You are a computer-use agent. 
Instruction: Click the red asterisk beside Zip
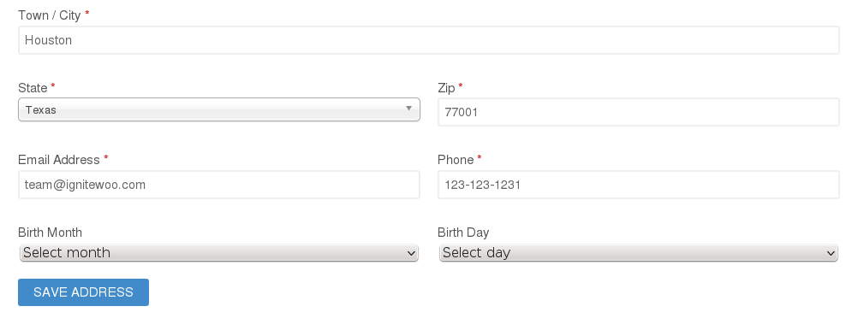(x=460, y=85)
